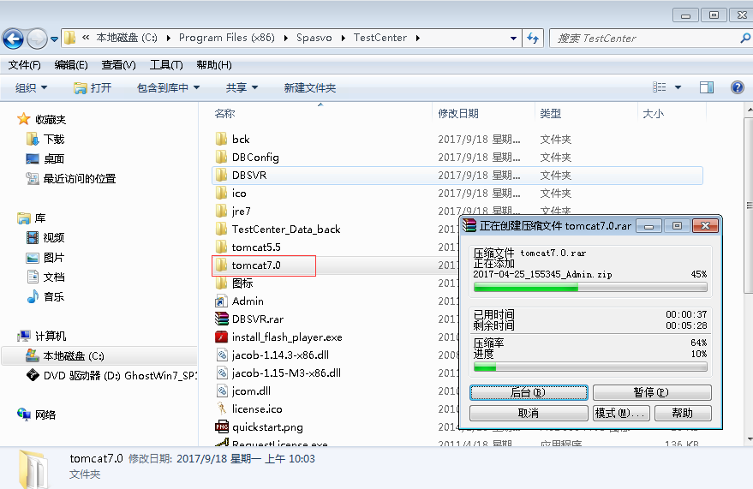Expand the 包含到库中 dropdown
This screenshot has height=489, width=753.
[168, 87]
